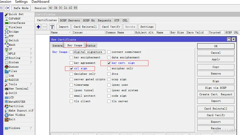Uncheck the crl sign checkbox
This screenshot has height=135, width=240.
pos(71,68)
